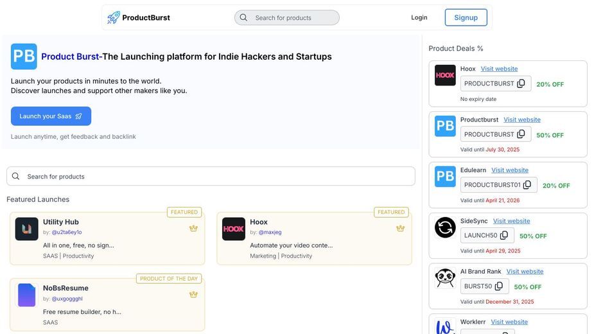The height and width of the screenshot is (334, 594).
Task: Click the Signup button
Action: [466, 17]
